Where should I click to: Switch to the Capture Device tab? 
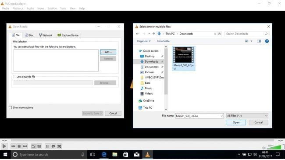[x=68, y=35]
